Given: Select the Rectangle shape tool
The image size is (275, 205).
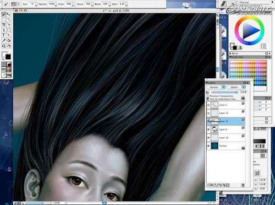Looking at the screenshot, I should [x=9, y=30].
